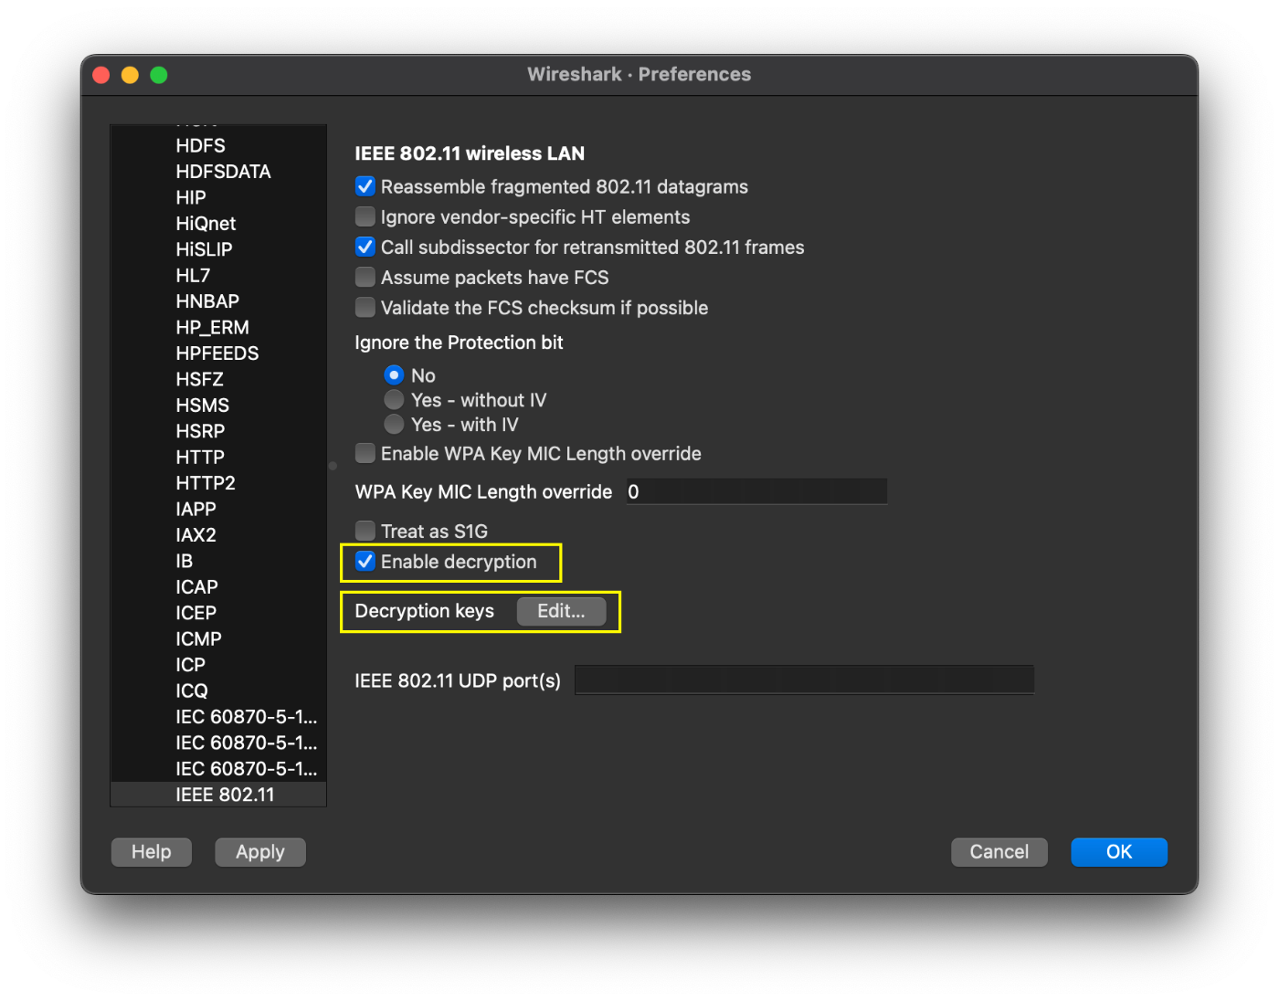
Task: Focus IEEE 802.11 UDP port(s) field
Action: (804, 680)
